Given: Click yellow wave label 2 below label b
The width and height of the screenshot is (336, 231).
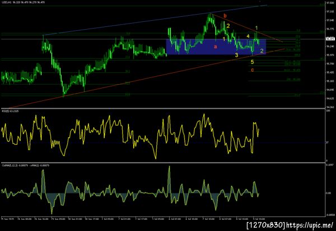Looking at the screenshot, I should click(228, 26).
